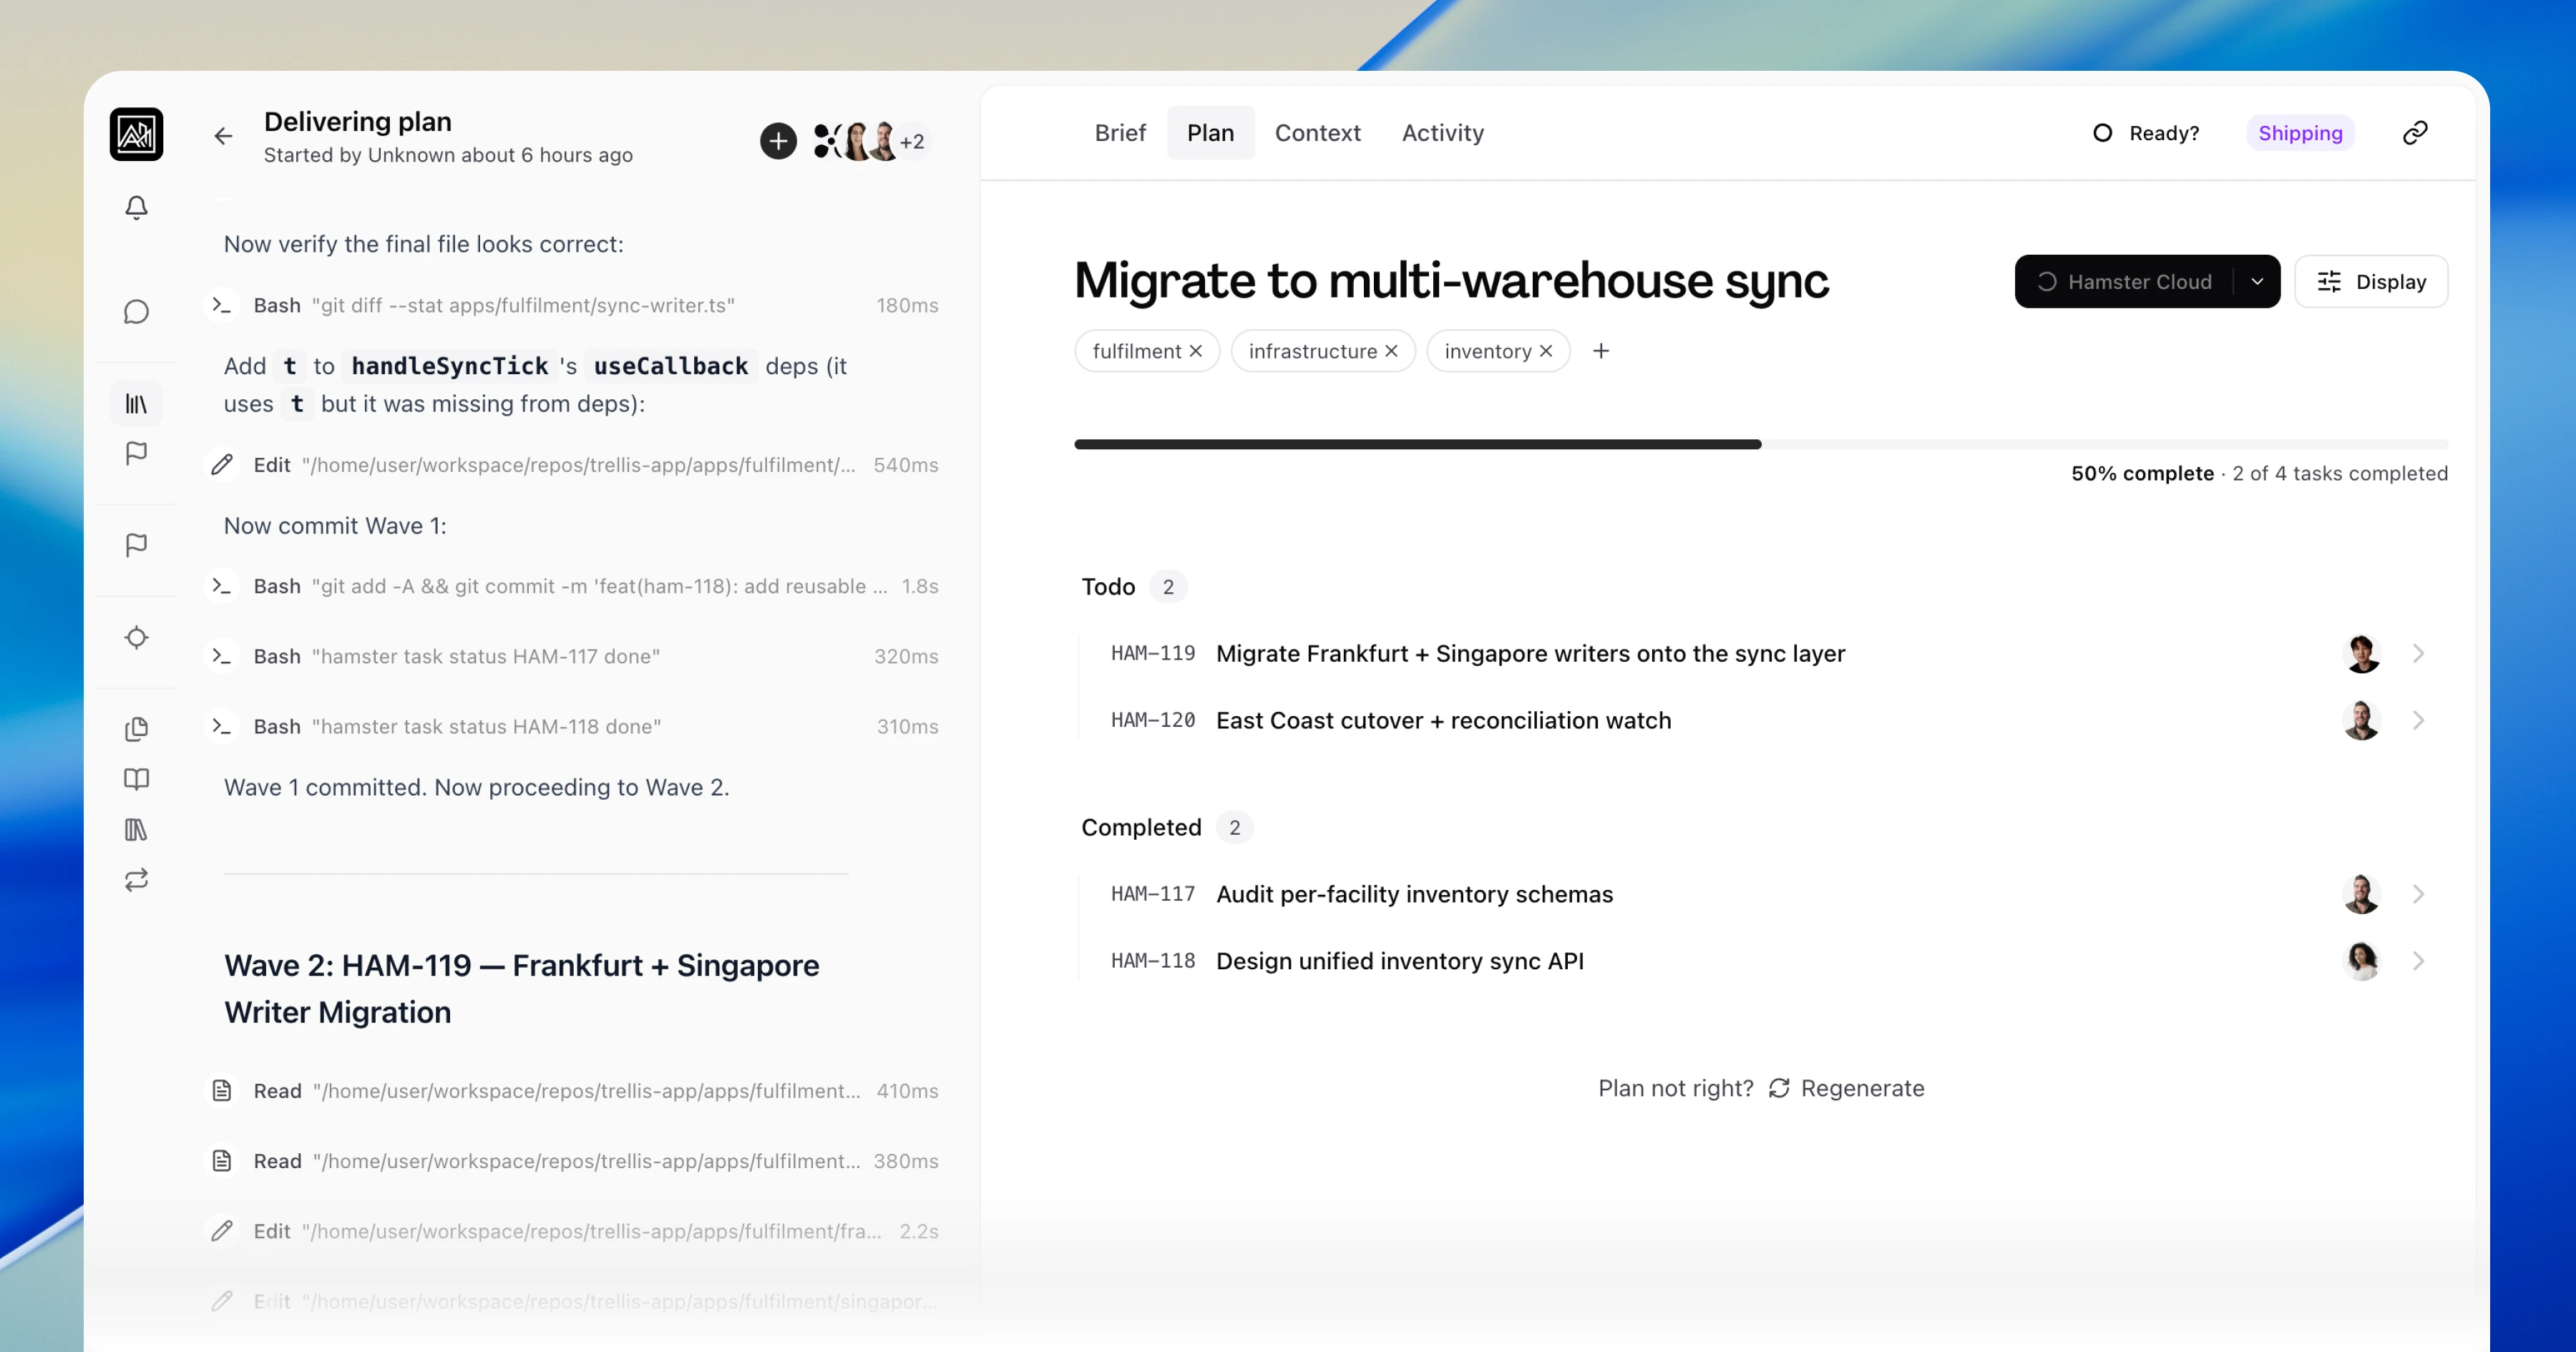Screen dimensions: 2576x1352
Task: Click the 50% complete label
Action: click(x=2142, y=473)
